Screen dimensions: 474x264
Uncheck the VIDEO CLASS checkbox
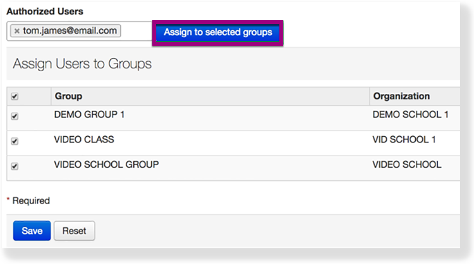(15, 141)
